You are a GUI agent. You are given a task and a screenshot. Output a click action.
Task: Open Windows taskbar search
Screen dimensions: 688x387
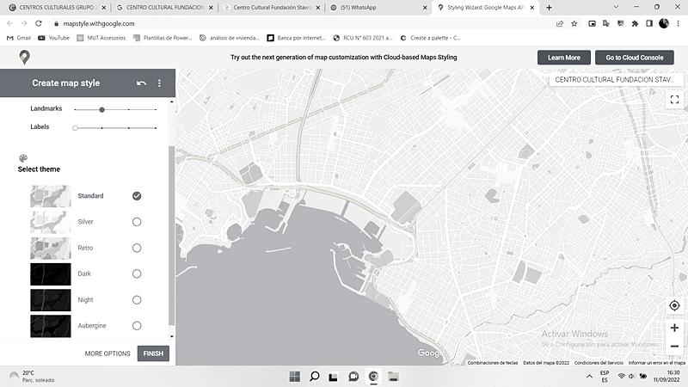(315, 377)
